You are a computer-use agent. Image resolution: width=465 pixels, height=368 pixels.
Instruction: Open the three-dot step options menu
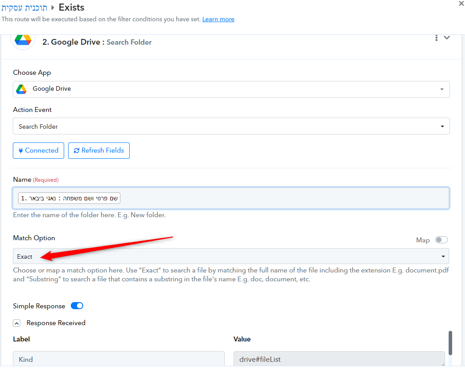click(436, 38)
